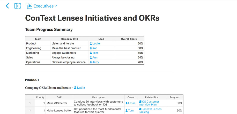Click the back arrow icon

pyautogui.click(x=7, y=6)
